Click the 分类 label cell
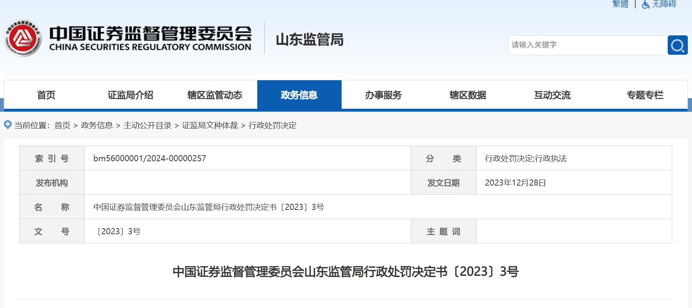 (x=443, y=158)
